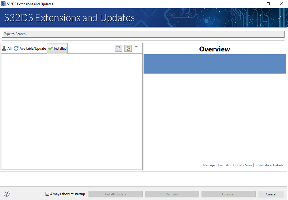Viewport: 288px width, 200px height.
Task: Click the Reinstall button
Action: (x=172, y=194)
